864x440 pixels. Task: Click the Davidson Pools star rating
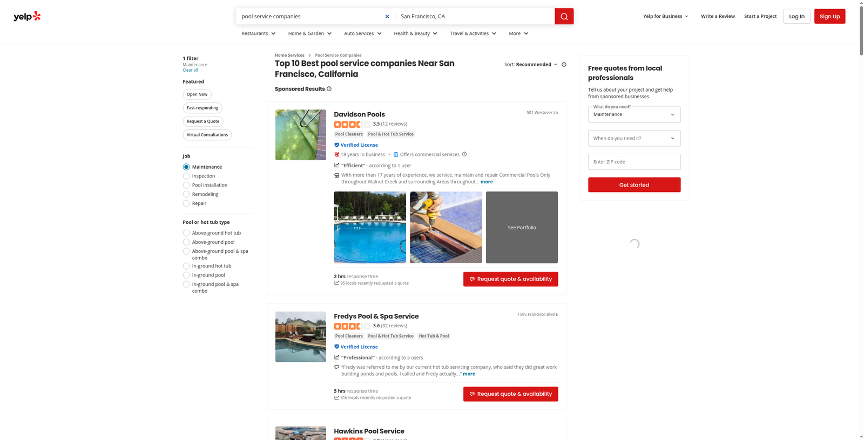[352, 124]
